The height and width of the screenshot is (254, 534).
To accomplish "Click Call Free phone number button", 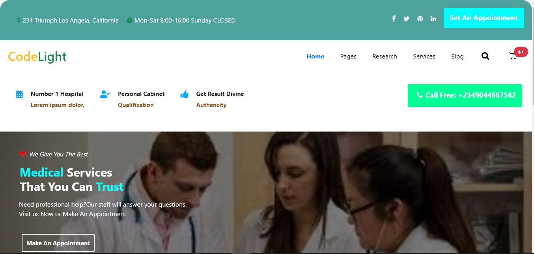I will tap(465, 95).
